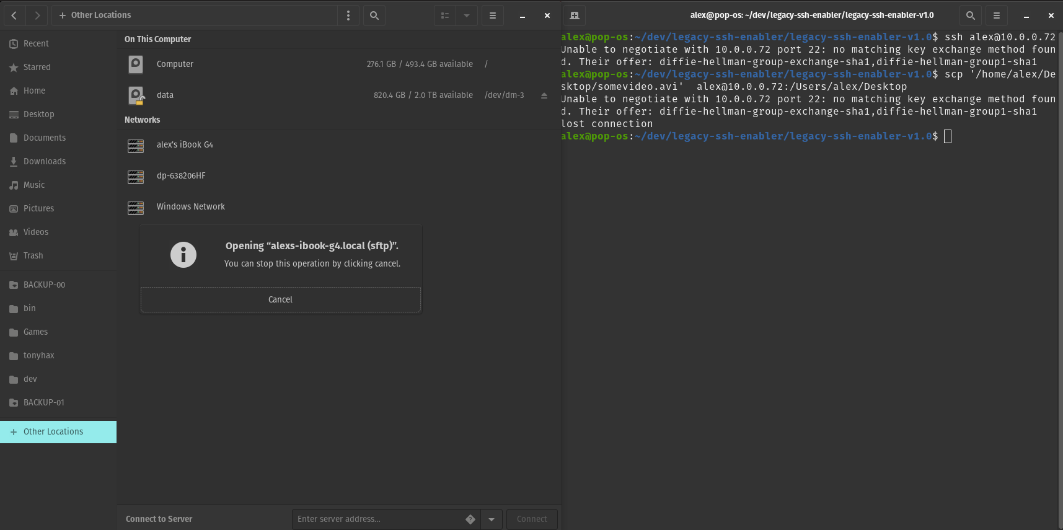Click the /dev/dm-3 path text

point(505,95)
